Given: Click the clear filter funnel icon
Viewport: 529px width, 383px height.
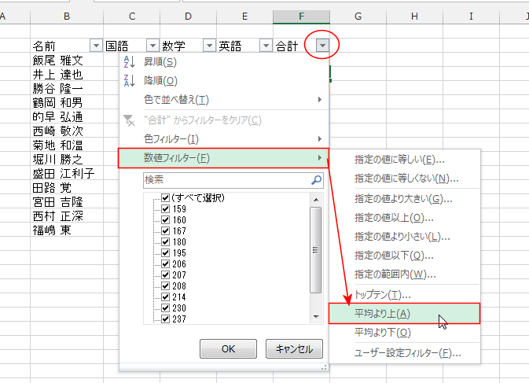Looking at the screenshot, I should tap(129, 120).
